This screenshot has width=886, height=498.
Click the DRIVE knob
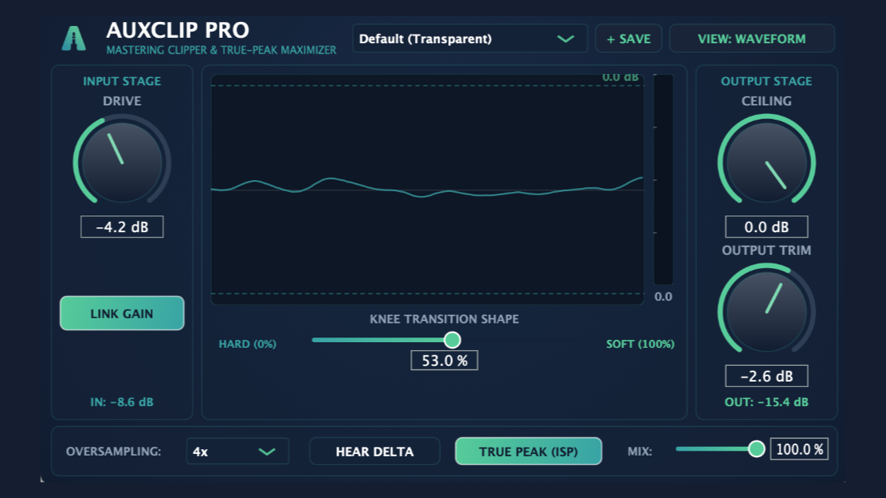[122, 163]
